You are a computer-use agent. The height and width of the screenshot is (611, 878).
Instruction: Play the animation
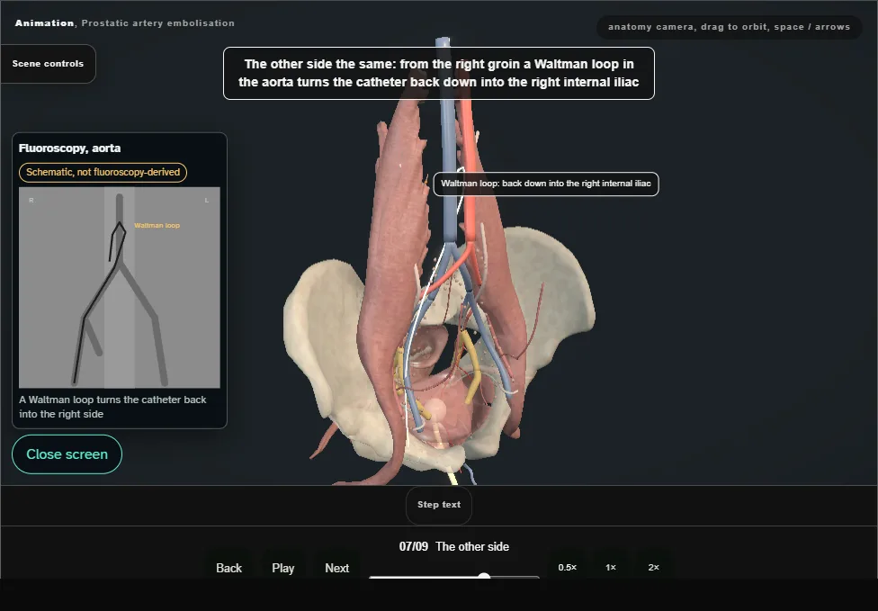pyautogui.click(x=282, y=568)
